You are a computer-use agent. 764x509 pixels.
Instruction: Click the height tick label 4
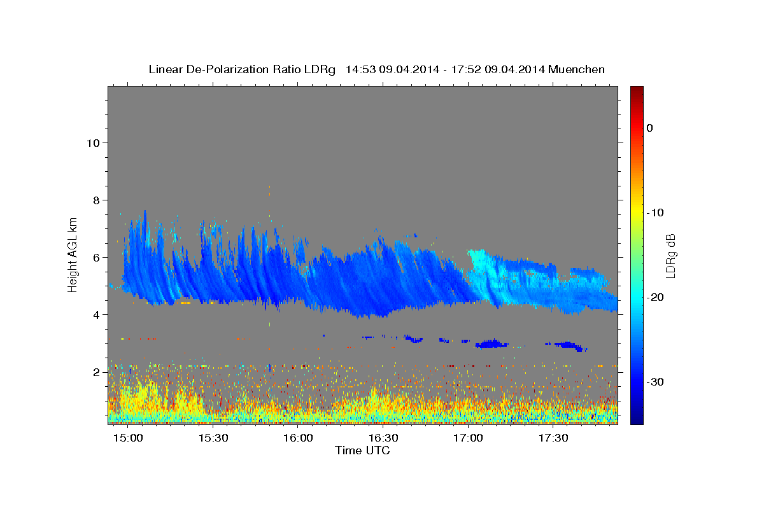[97, 314]
